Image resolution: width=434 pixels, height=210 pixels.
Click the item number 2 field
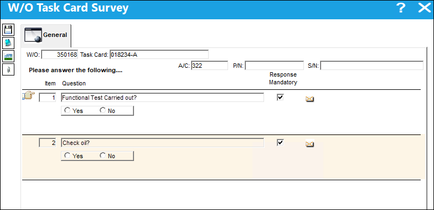point(48,143)
